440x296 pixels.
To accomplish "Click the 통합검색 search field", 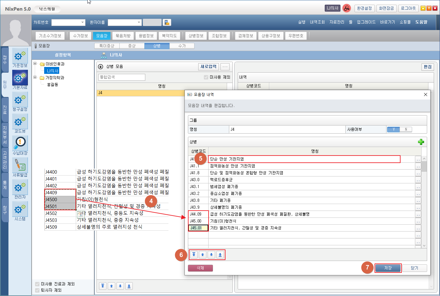I will [x=122, y=77].
